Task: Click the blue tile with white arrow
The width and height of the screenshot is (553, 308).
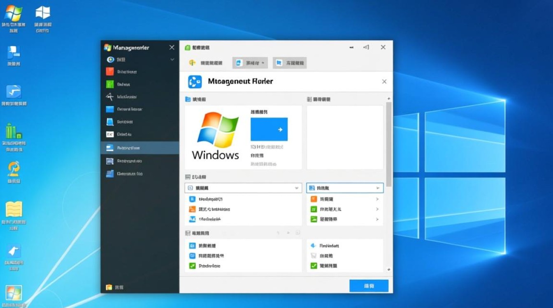Action: (x=269, y=129)
